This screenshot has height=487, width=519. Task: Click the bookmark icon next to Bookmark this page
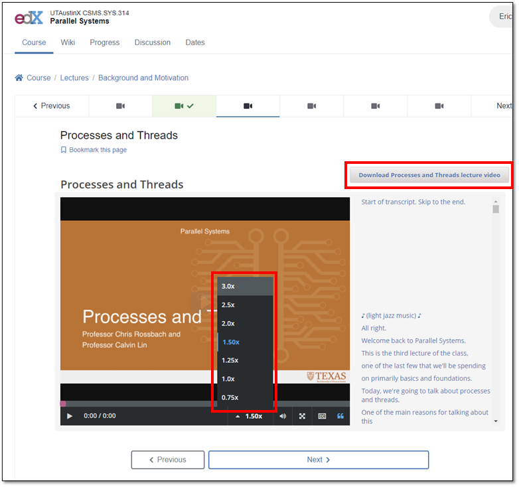pyautogui.click(x=64, y=150)
